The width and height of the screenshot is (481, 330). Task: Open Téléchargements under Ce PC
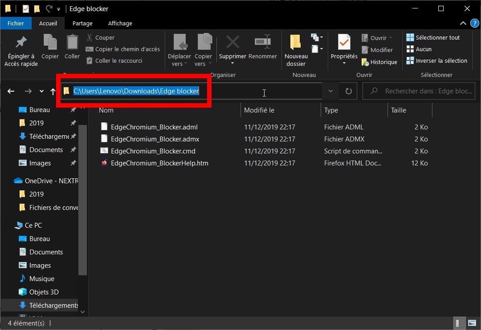click(49, 306)
